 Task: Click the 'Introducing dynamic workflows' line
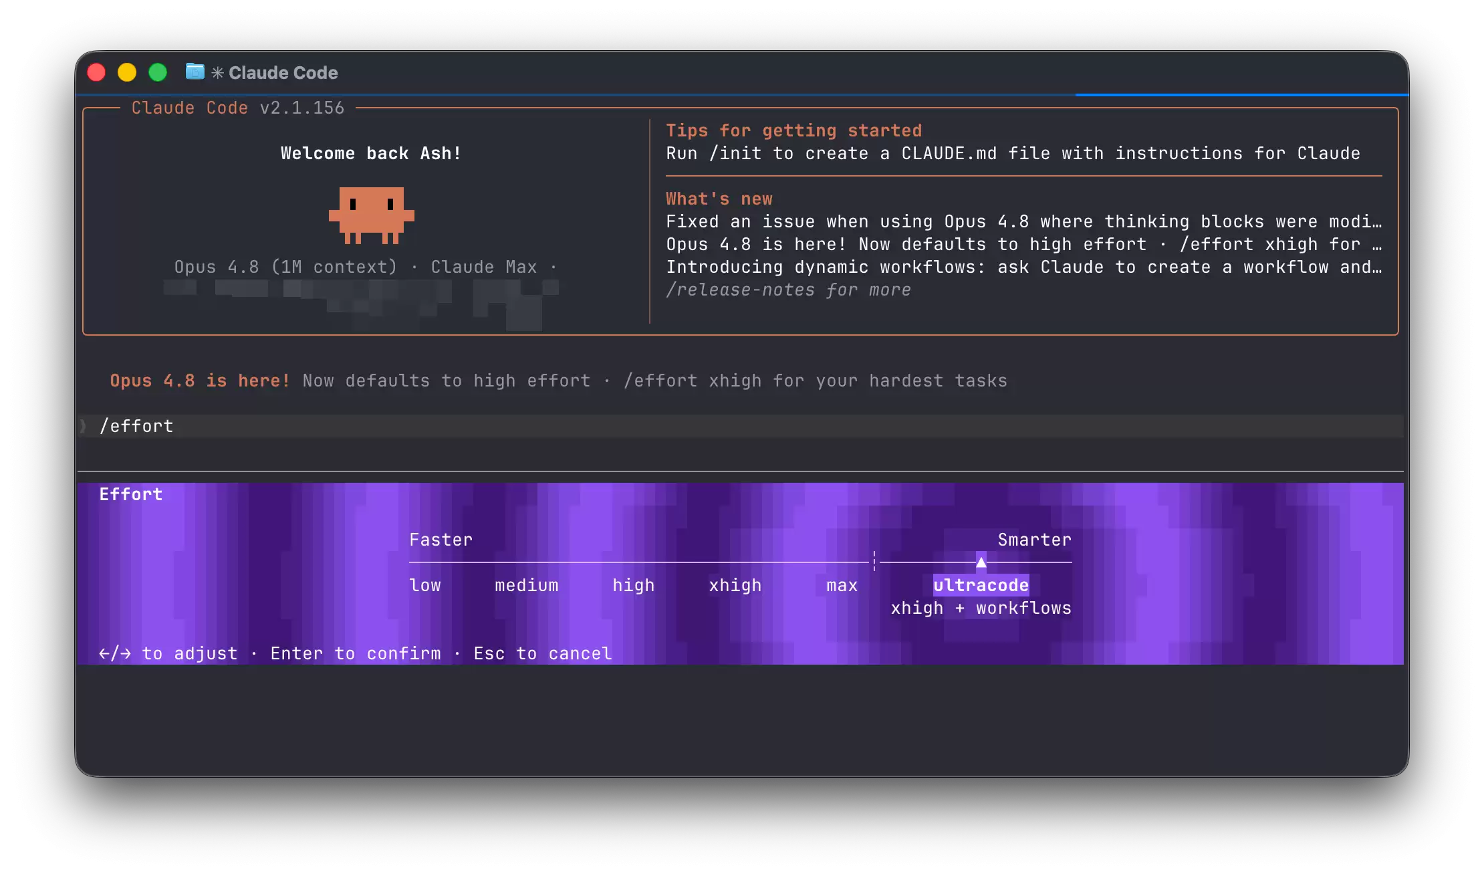pos(1024,267)
